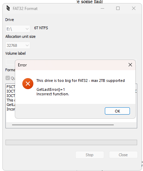The height and width of the screenshot is (171, 143).
Task: Click the error message text about 2TB
Action: 80,81
